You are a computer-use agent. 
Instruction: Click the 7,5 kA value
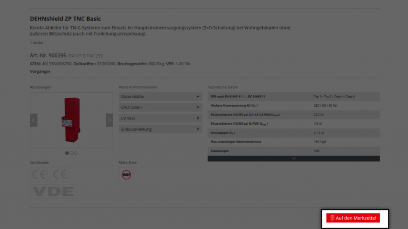coord(318,123)
